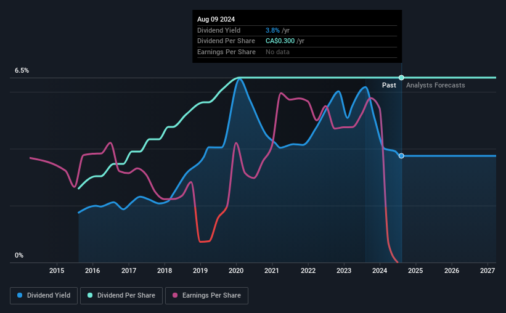Image resolution: width=506 pixels, height=313 pixels.
Task: Click the Analysts Forecasts label
Action: 435,85
